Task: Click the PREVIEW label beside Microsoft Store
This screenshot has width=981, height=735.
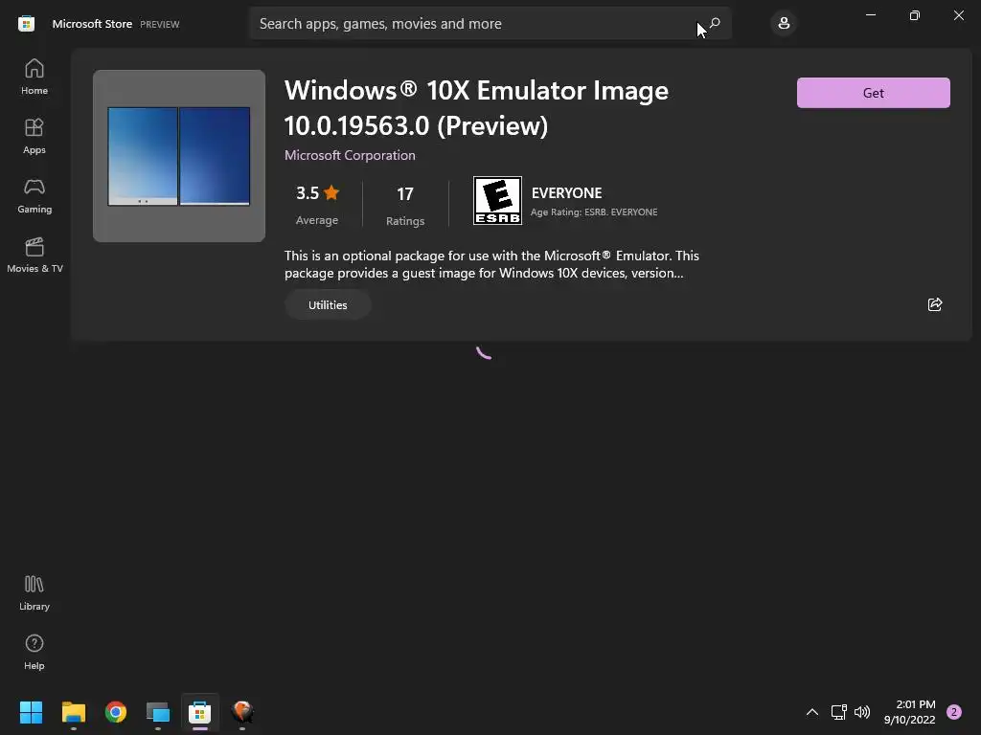Action: pos(160,24)
